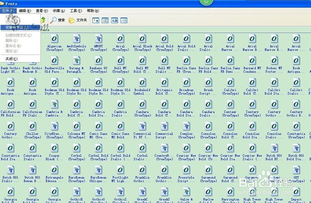Select the Garamond (TrueType) font icon
Viewport: 311px width, 203px height.
tap(208, 170)
